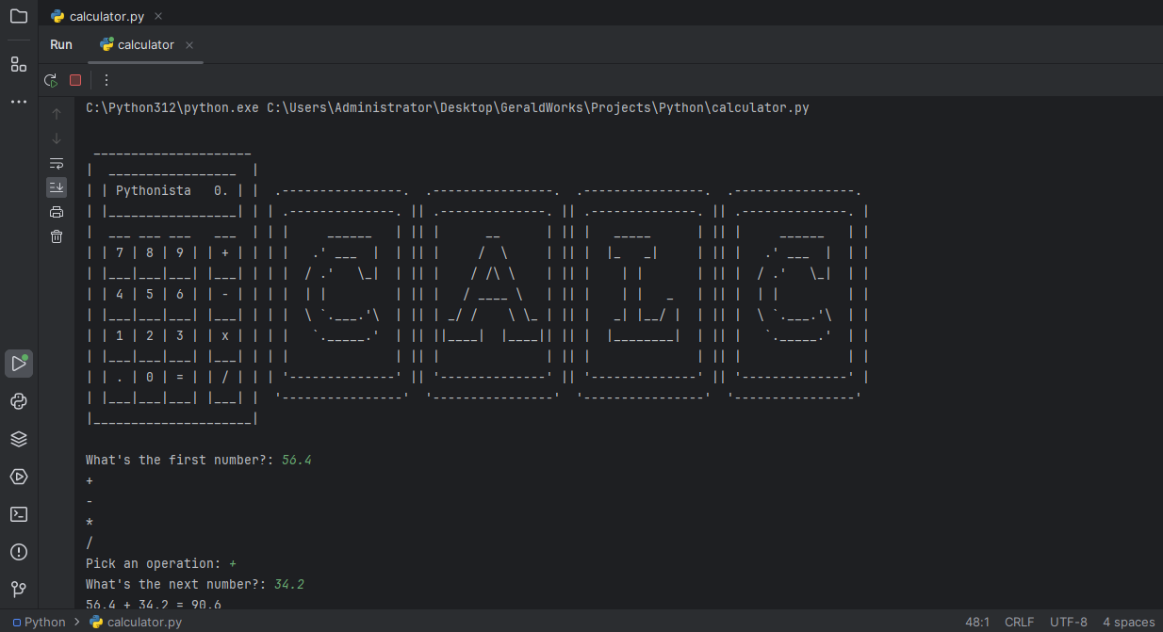This screenshot has width=1163, height=632.
Task: Open the Project tool window folder icon
Action: 19,16
